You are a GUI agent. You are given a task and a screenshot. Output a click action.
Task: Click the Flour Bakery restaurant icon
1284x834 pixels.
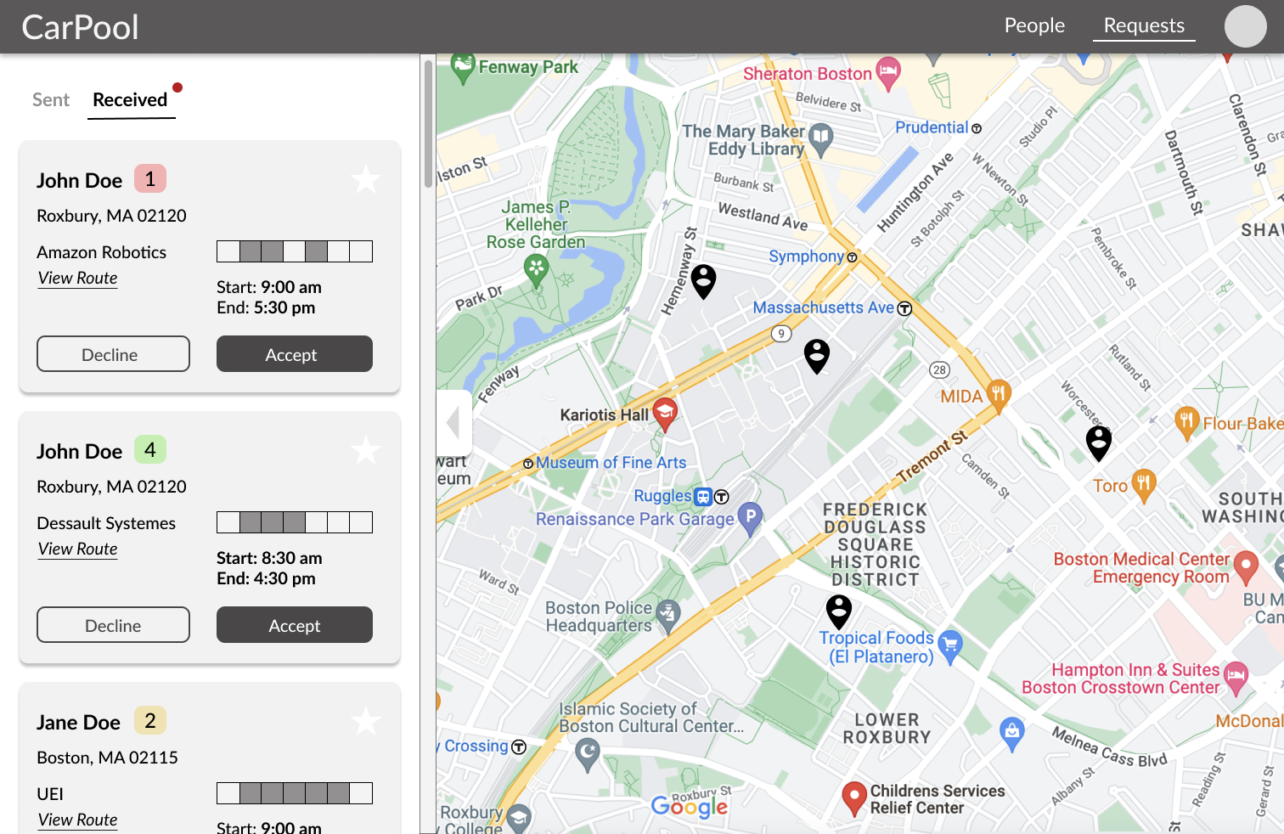1186,423
